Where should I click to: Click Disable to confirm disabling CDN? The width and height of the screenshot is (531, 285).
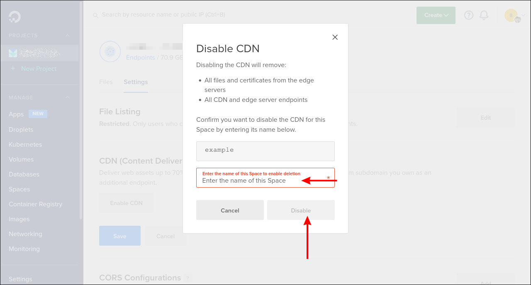(301, 210)
